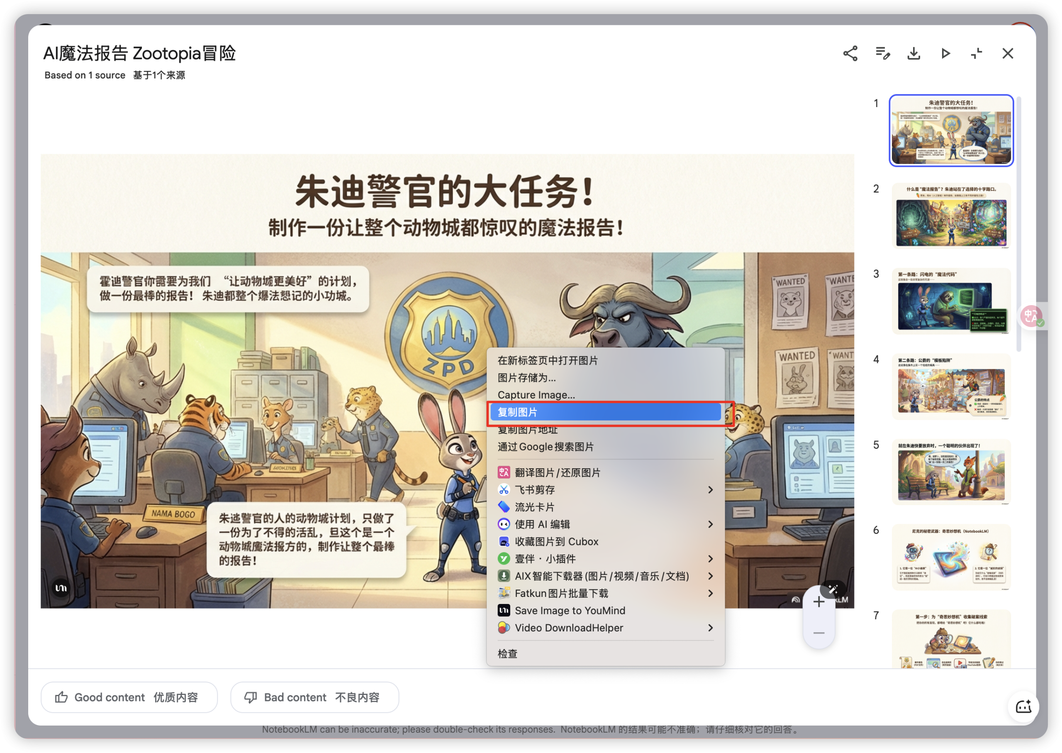This screenshot has width=1062, height=753.
Task: Open the chatbot icon at bottom right corner
Action: [1024, 707]
